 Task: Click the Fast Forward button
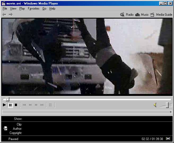click(36, 105)
